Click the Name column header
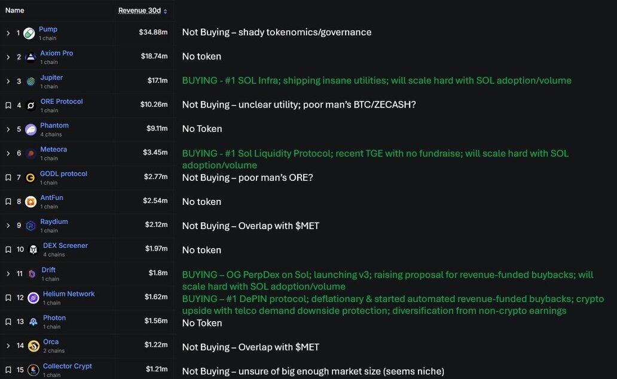617x379 pixels. point(14,10)
